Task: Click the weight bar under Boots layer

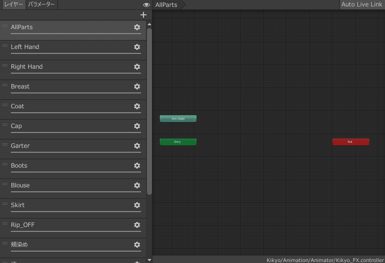Action: coord(76,172)
